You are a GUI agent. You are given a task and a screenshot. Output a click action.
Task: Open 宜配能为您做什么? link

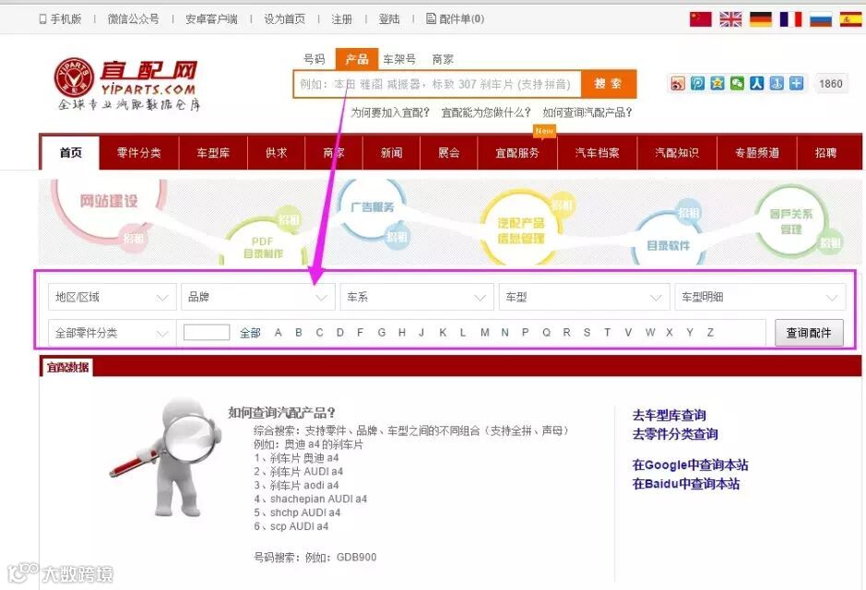click(x=486, y=112)
